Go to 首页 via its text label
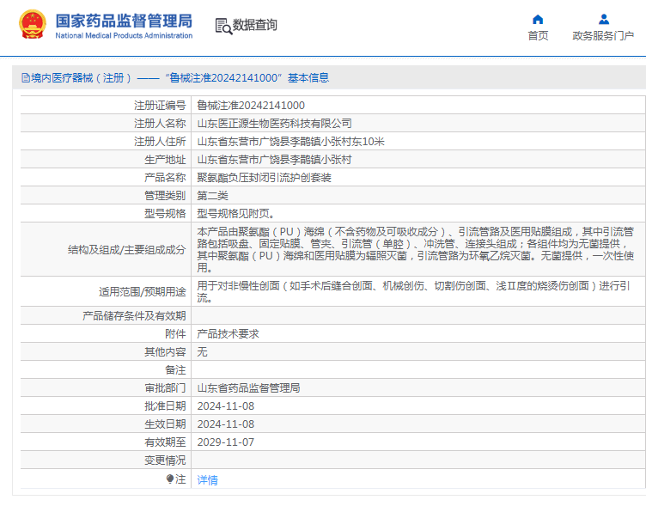 click(538, 35)
